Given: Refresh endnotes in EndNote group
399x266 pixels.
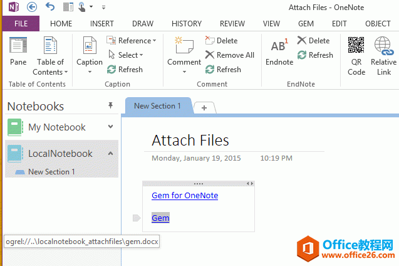Looking at the screenshot, I should coord(315,55).
